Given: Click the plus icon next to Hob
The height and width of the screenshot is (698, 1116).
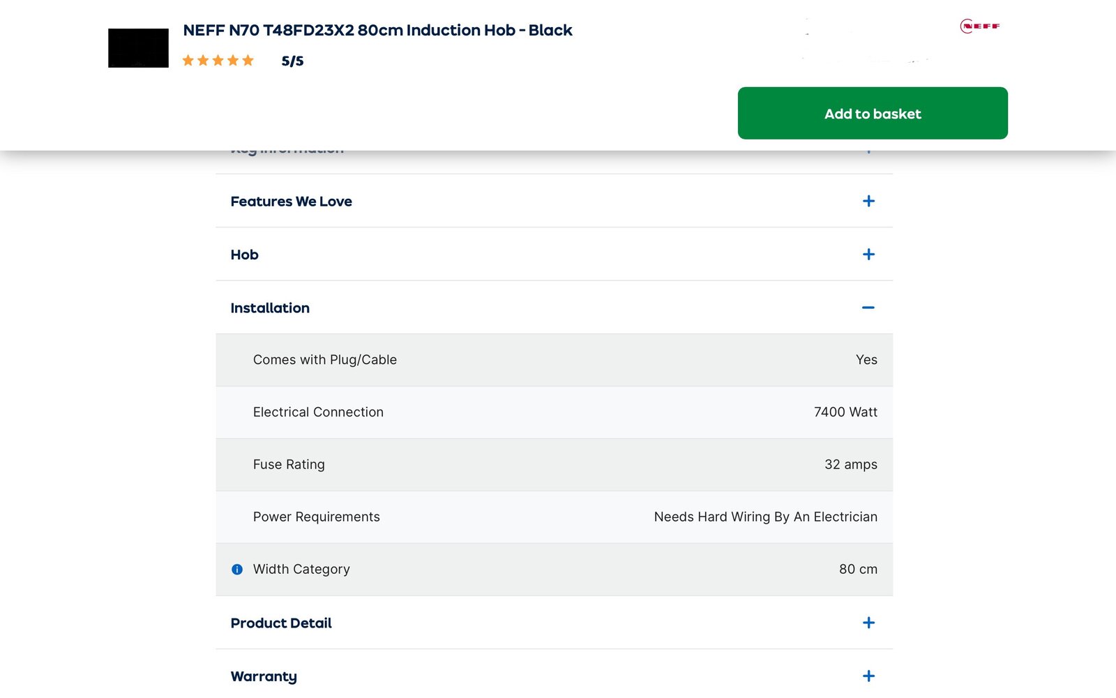Looking at the screenshot, I should click(x=868, y=255).
